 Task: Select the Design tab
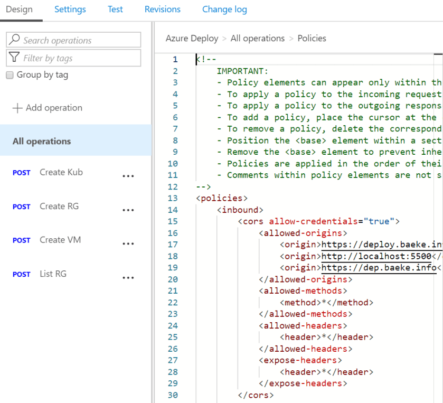tap(19, 10)
